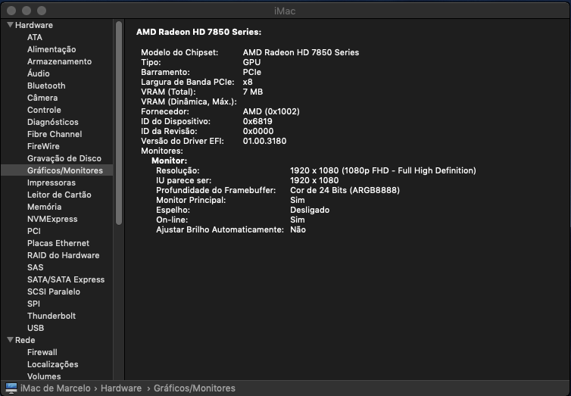571x396 pixels.
Task: Select Placas Ethernet entry
Action: pos(58,243)
